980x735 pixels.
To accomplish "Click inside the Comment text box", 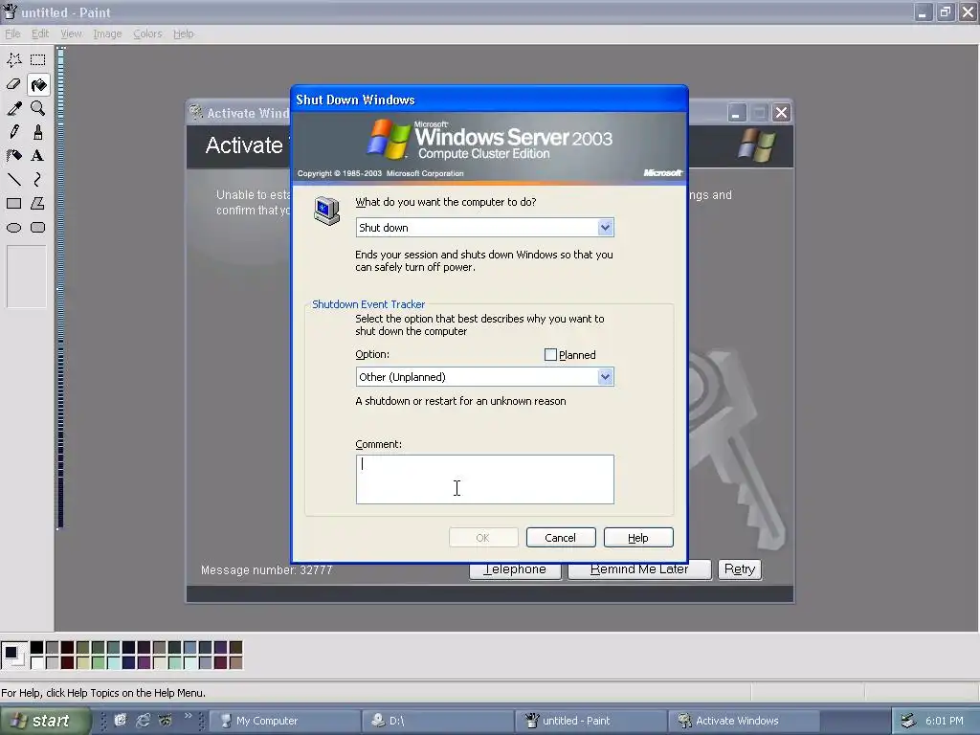I will tap(485, 479).
